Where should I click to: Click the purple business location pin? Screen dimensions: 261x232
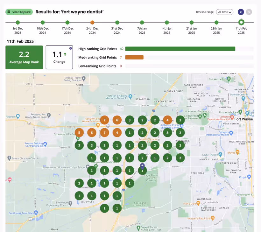point(142,166)
